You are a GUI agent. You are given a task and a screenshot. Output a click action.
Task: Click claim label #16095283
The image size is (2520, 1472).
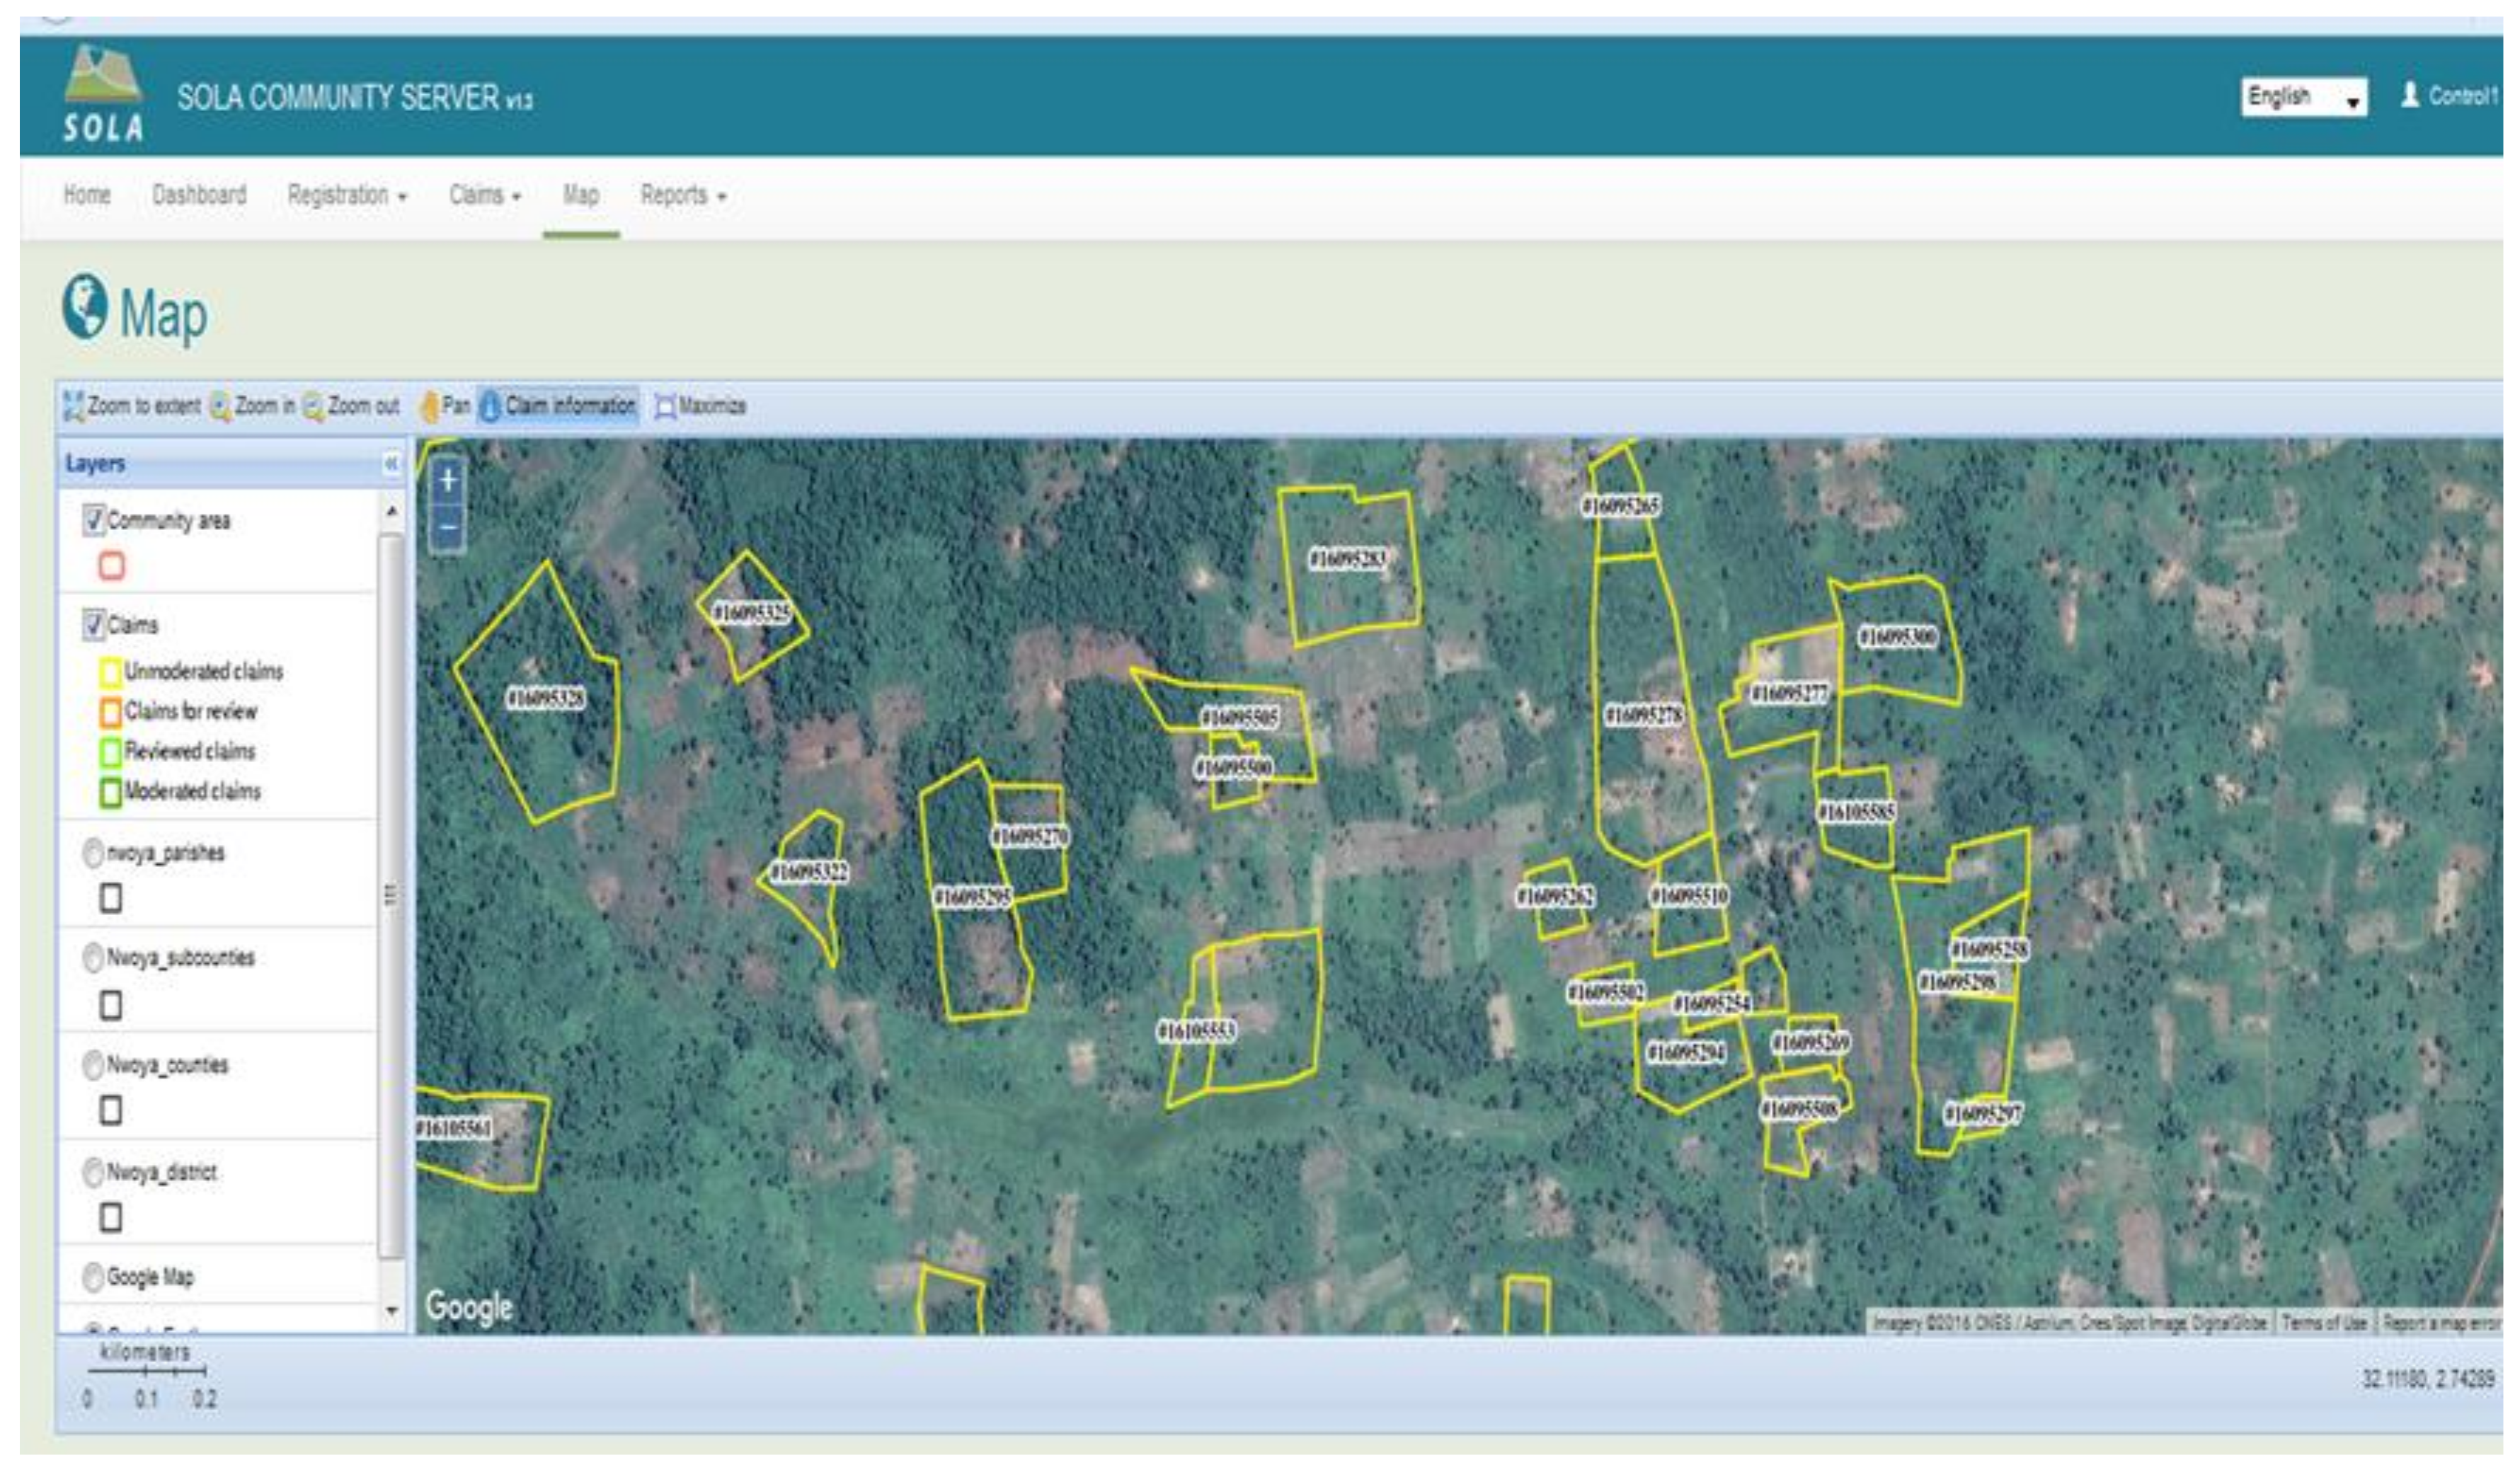pos(1347,559)
